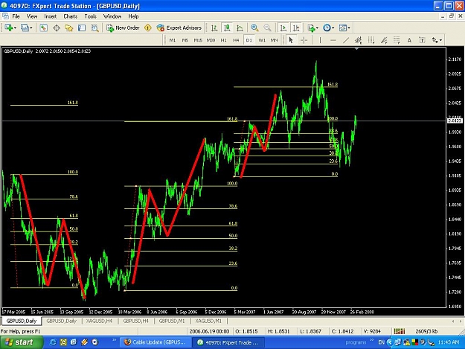Screen dimensions: 465x349
Task: Select the Text Label 'T' tool
Action: (x=422, y=40)
